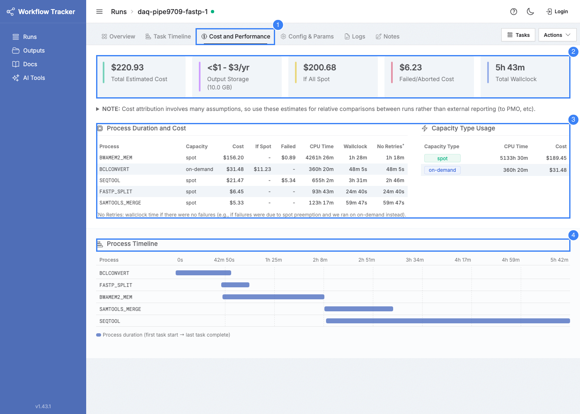Screen dimensions: 580x414
Task: Switch to the Task Timeline tab
Action: [x=168, y=36]
